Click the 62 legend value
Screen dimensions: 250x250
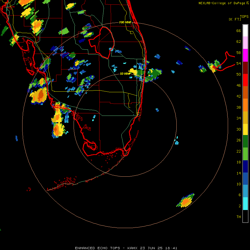(239, 42)
